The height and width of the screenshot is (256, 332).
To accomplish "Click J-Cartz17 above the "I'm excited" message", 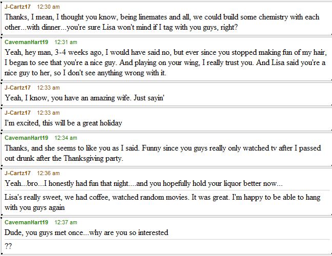I will click(x=17, y=113).
